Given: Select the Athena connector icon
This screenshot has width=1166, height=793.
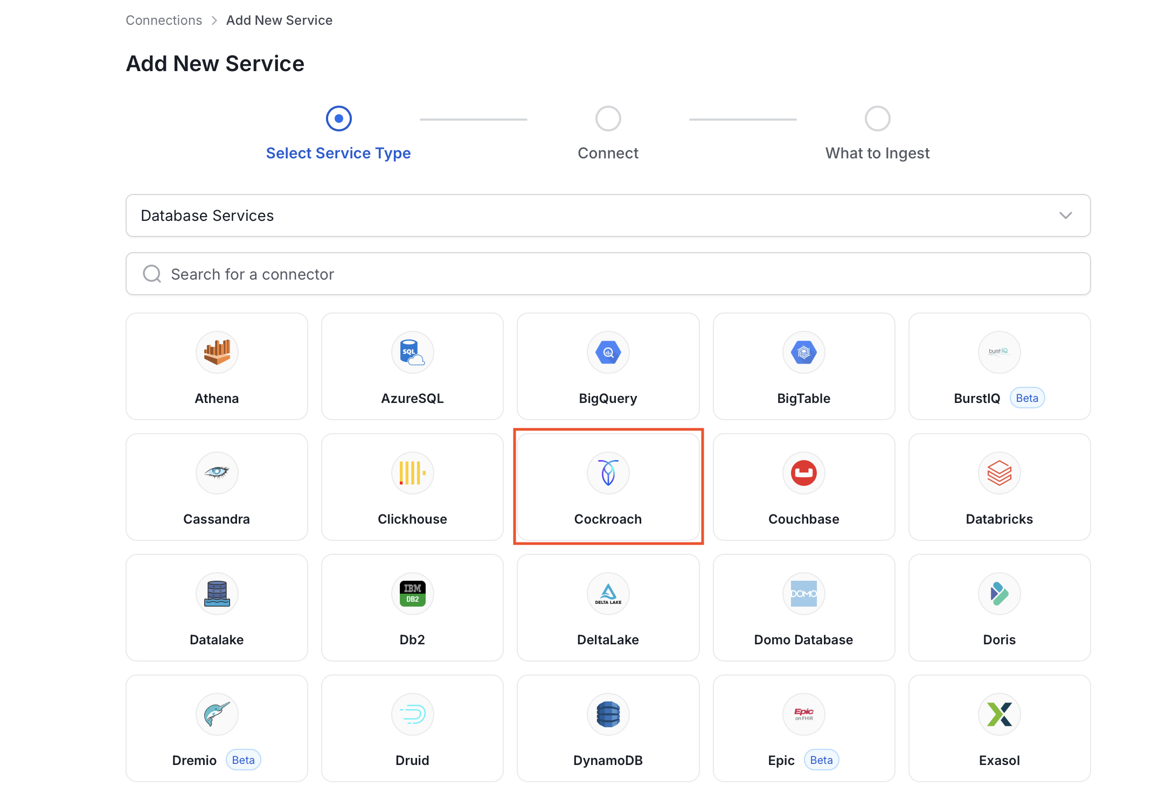Looking at the screenshot, I should tap(217, 352).
